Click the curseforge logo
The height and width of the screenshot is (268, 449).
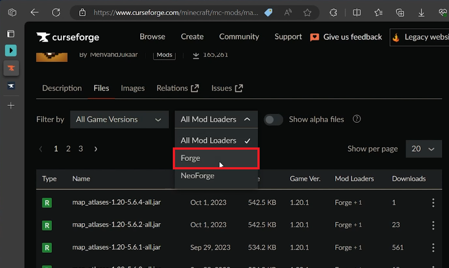pos(68,37)
